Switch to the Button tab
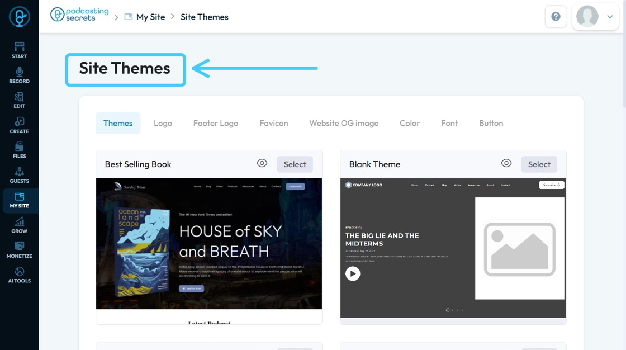Viewport: 626px width, 350px height. (491, 123)
